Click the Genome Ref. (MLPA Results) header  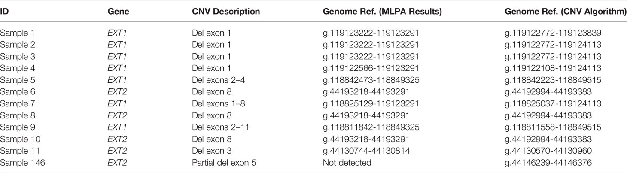pos(383,12)
